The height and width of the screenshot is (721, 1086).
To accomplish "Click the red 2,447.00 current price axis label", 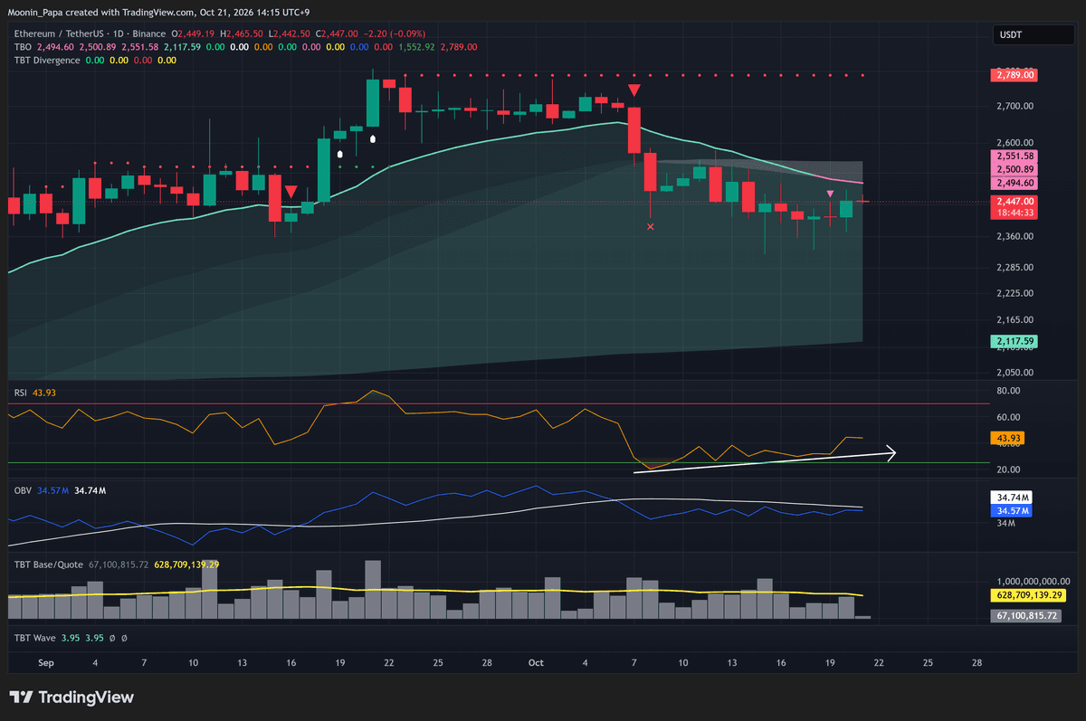I will (1015, 200).
